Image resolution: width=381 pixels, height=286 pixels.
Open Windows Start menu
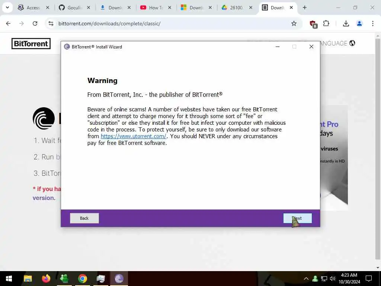click(x=9, y=279)
